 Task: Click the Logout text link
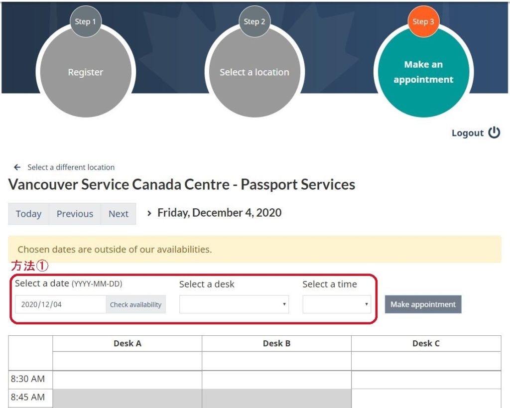pyautogui.click(x=467, y=133)
